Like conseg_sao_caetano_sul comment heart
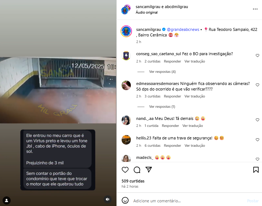This screenshot has width=262, height=206. click(257, 56)
